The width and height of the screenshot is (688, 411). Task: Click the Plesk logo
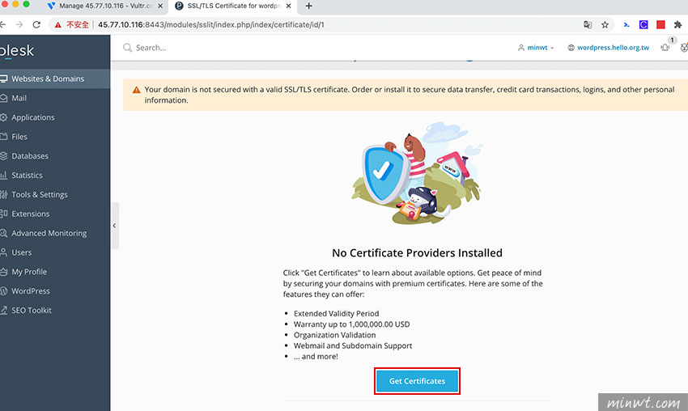pyautogui.click(x=17, y=51)
